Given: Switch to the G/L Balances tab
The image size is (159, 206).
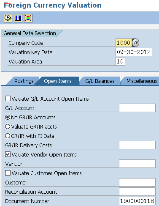Looking at the screenshot, I should pyautogui.click(x=100, y=81).
